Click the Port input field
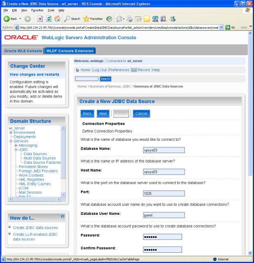The height and width of the screenshot is (263, 254). 164,193
